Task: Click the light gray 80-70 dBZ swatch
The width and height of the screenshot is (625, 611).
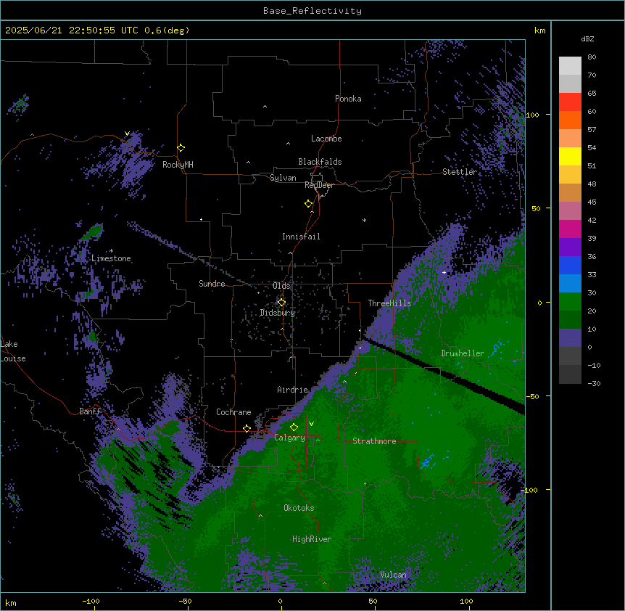Action: tap(570, 66)
